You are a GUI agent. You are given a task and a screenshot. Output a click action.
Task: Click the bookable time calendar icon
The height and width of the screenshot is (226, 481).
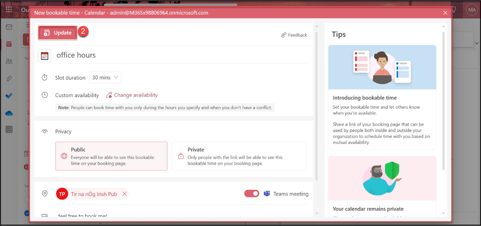(45, 56)
